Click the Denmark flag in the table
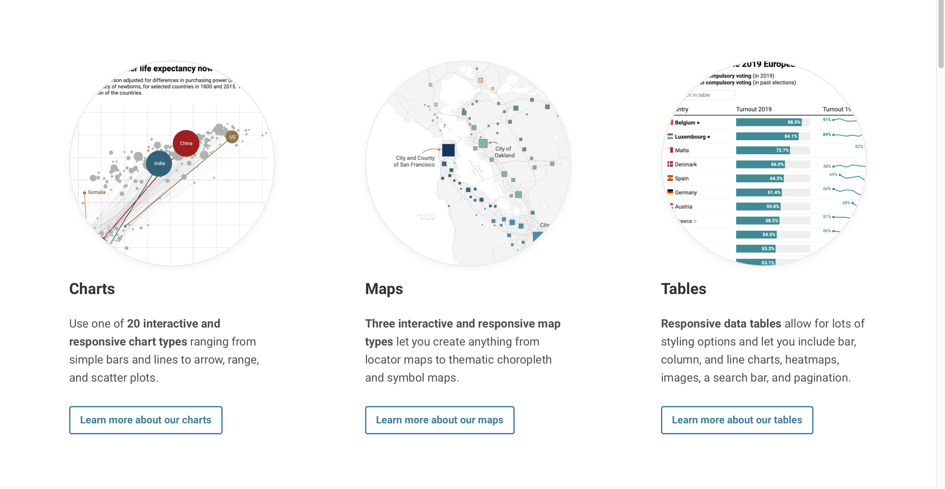Image resolution: width=945 pixels, height=489 pixels. point(670,164)
